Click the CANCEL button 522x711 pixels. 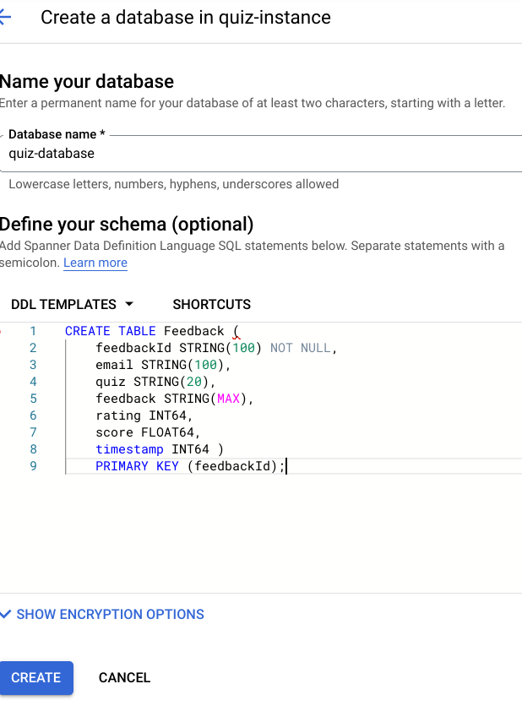click(x=124, y=677)
